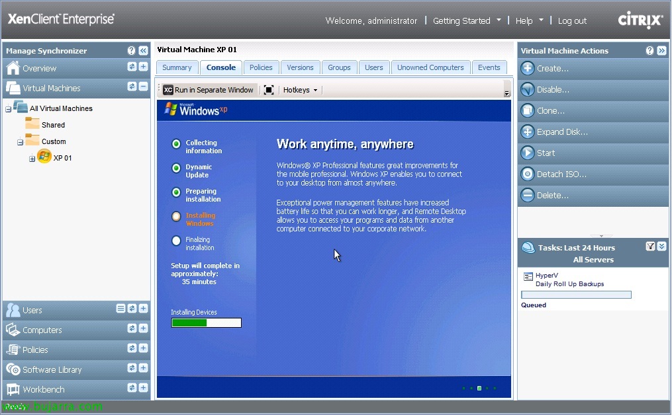Expand the Workbench section with plus icon
The image size is (672, 415).
(143, 388)
